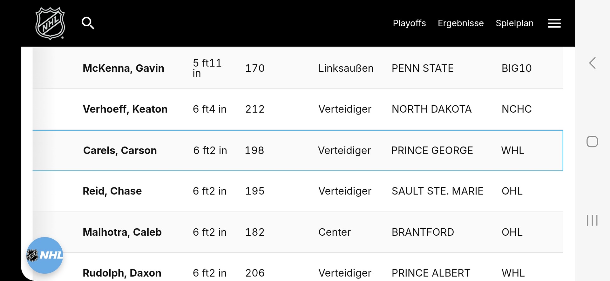The height and width of the screenshot is (281, 610).
Task: Go to the Playoffs tab
Action: pyautogui.click(x=409, y=23)
